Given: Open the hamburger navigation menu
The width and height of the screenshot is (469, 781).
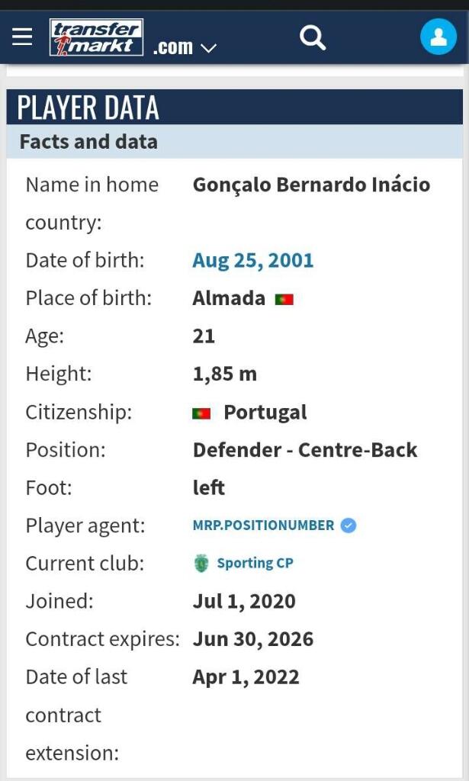Looking at the screenshot, I should click(x=22, y=36).
